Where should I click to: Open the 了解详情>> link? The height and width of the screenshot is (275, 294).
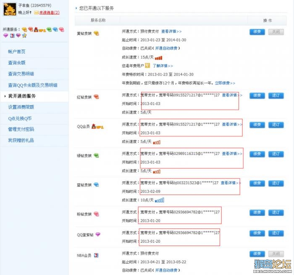pyautogui.click(x=163, y=66)
